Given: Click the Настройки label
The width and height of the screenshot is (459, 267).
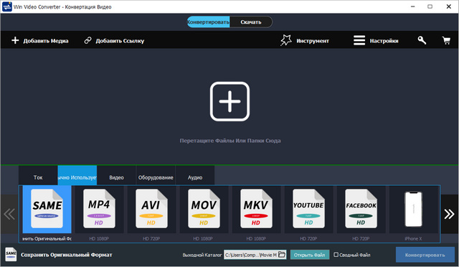Looking at the screenshot, I should pos(384,41).
